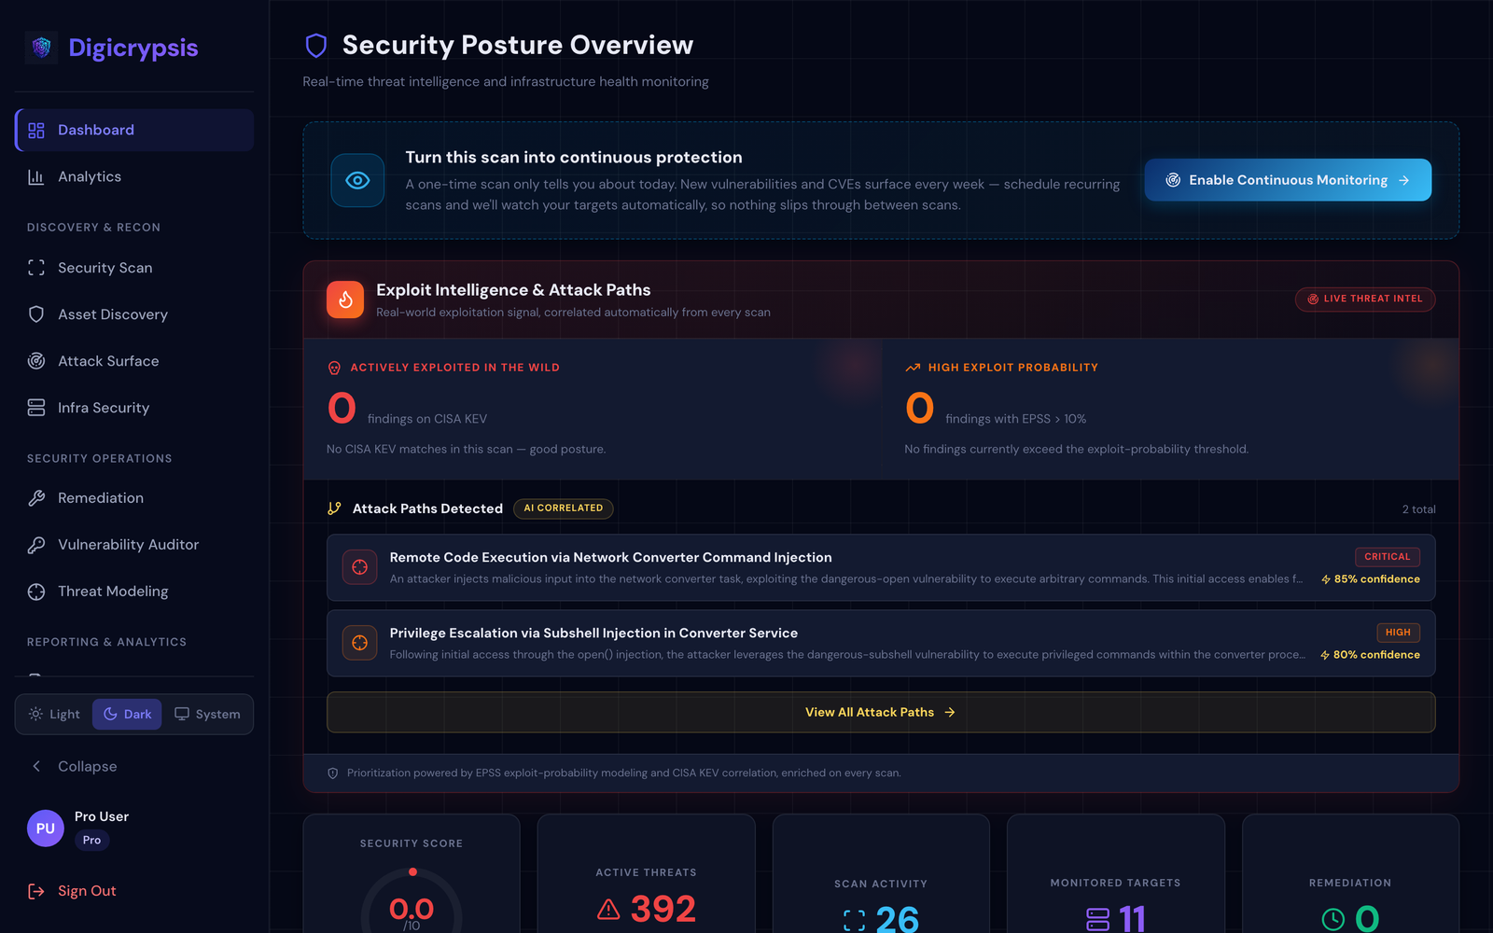Viewport: 1493px width, 933px height.
Task: Click the Analytics bar chart icon
Action: (36, 177)
